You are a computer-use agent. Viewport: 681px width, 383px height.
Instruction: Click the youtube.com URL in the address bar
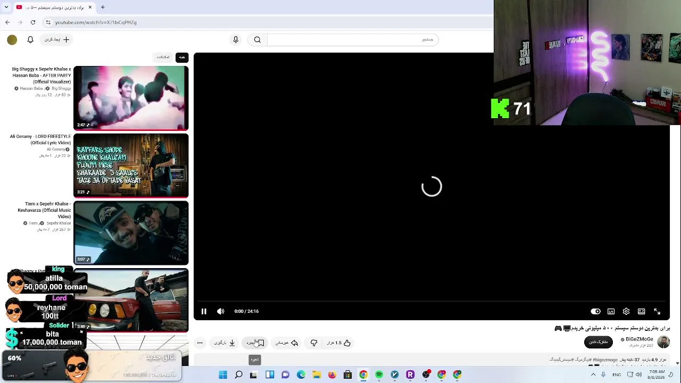coord(96,22)
